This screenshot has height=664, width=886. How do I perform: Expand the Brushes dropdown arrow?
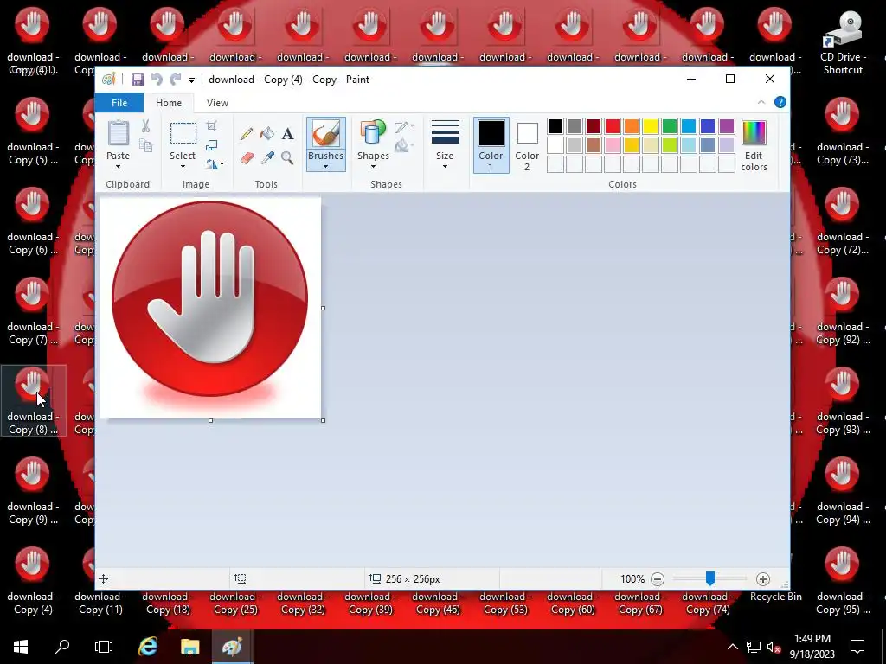pos(325,167)
